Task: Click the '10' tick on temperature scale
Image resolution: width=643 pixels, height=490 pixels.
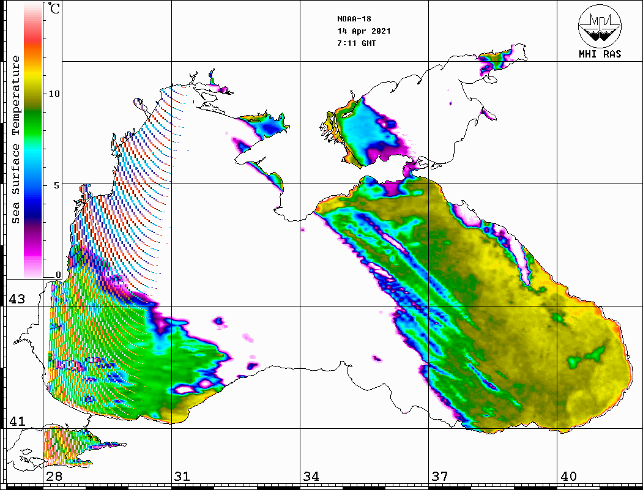Action: (54, 94)
